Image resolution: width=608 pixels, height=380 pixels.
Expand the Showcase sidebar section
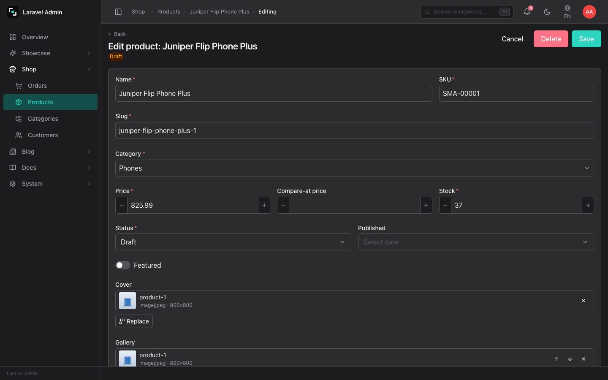point(51,53)
